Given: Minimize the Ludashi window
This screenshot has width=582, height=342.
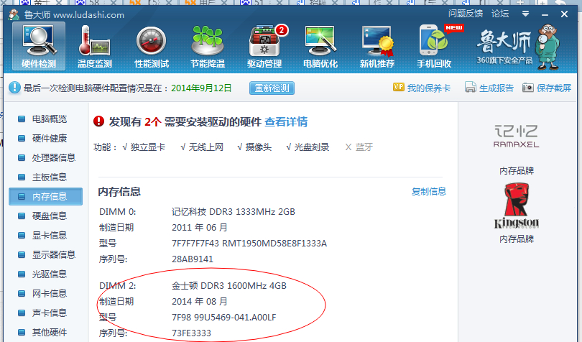Looking at the screenshot, I should [x=545, y=14].
